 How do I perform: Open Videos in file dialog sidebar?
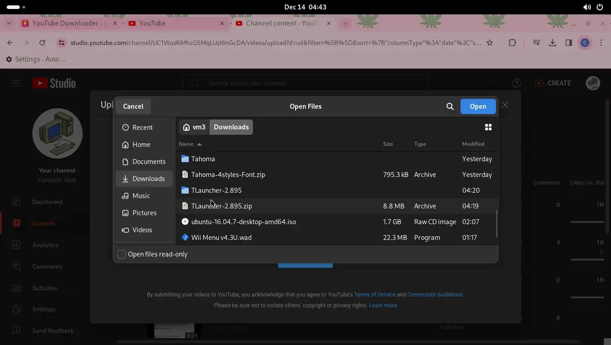click(x=144, y=230)
